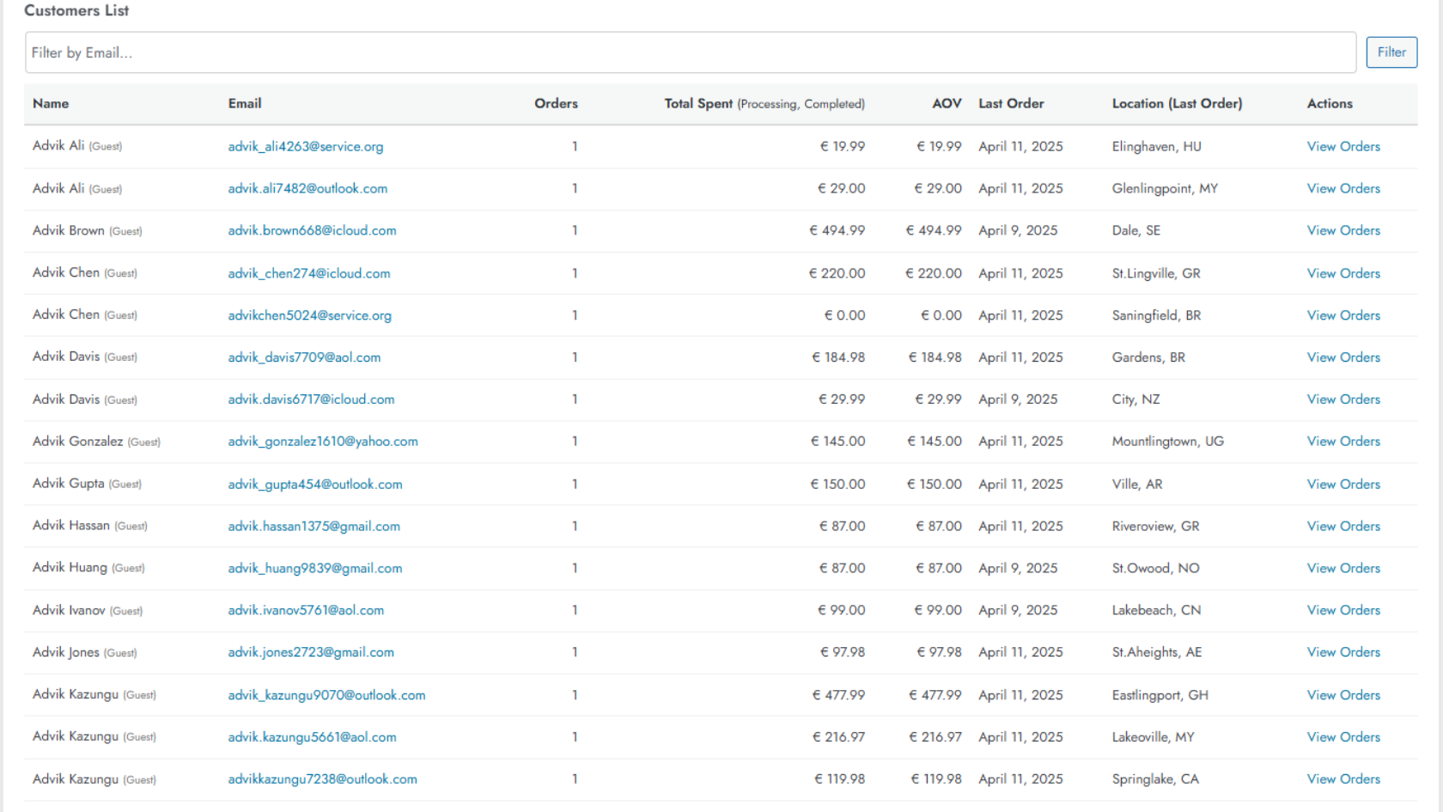View Orders for the Saningfield, BR customer
The image size is (1443, 812).
coord(1343,315)
